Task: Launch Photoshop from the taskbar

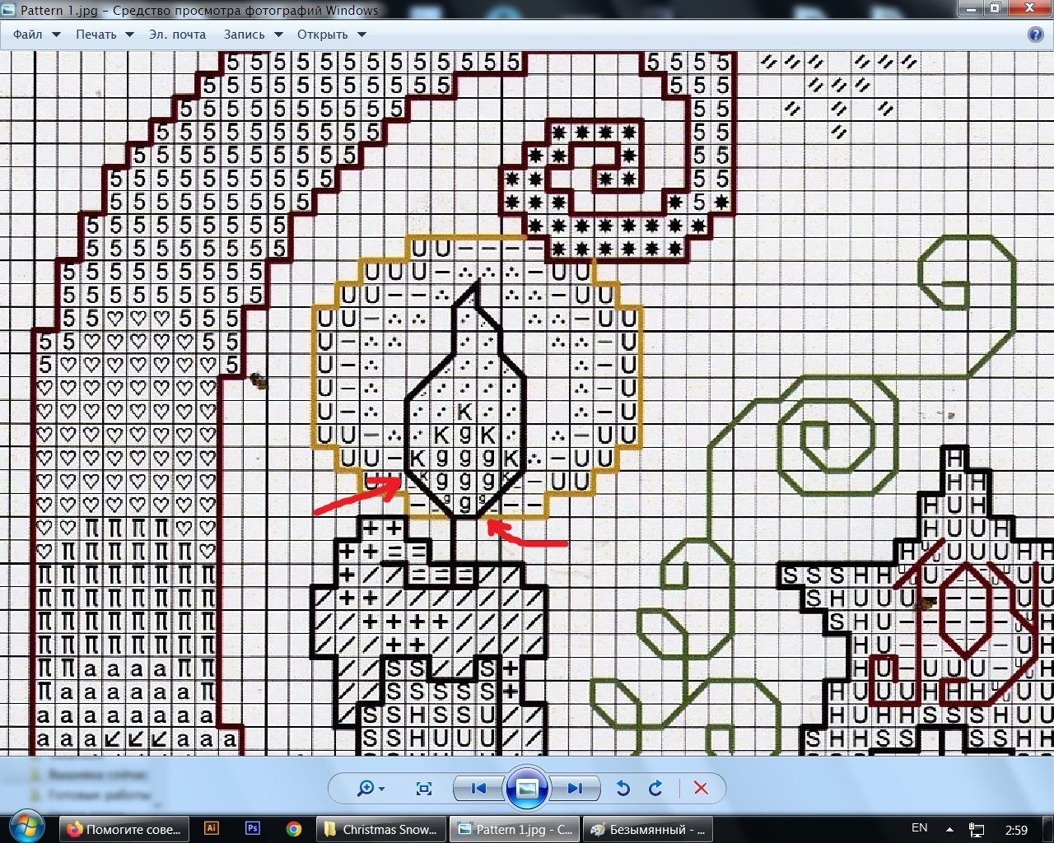Action: [x=253, y=829]
